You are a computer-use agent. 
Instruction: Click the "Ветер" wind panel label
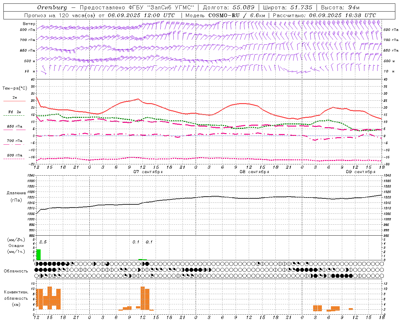(29, 24)
